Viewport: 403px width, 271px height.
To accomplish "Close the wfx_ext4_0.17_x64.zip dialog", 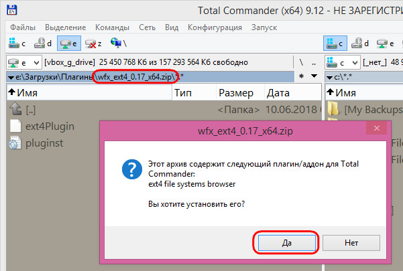I will click(377, 128).
